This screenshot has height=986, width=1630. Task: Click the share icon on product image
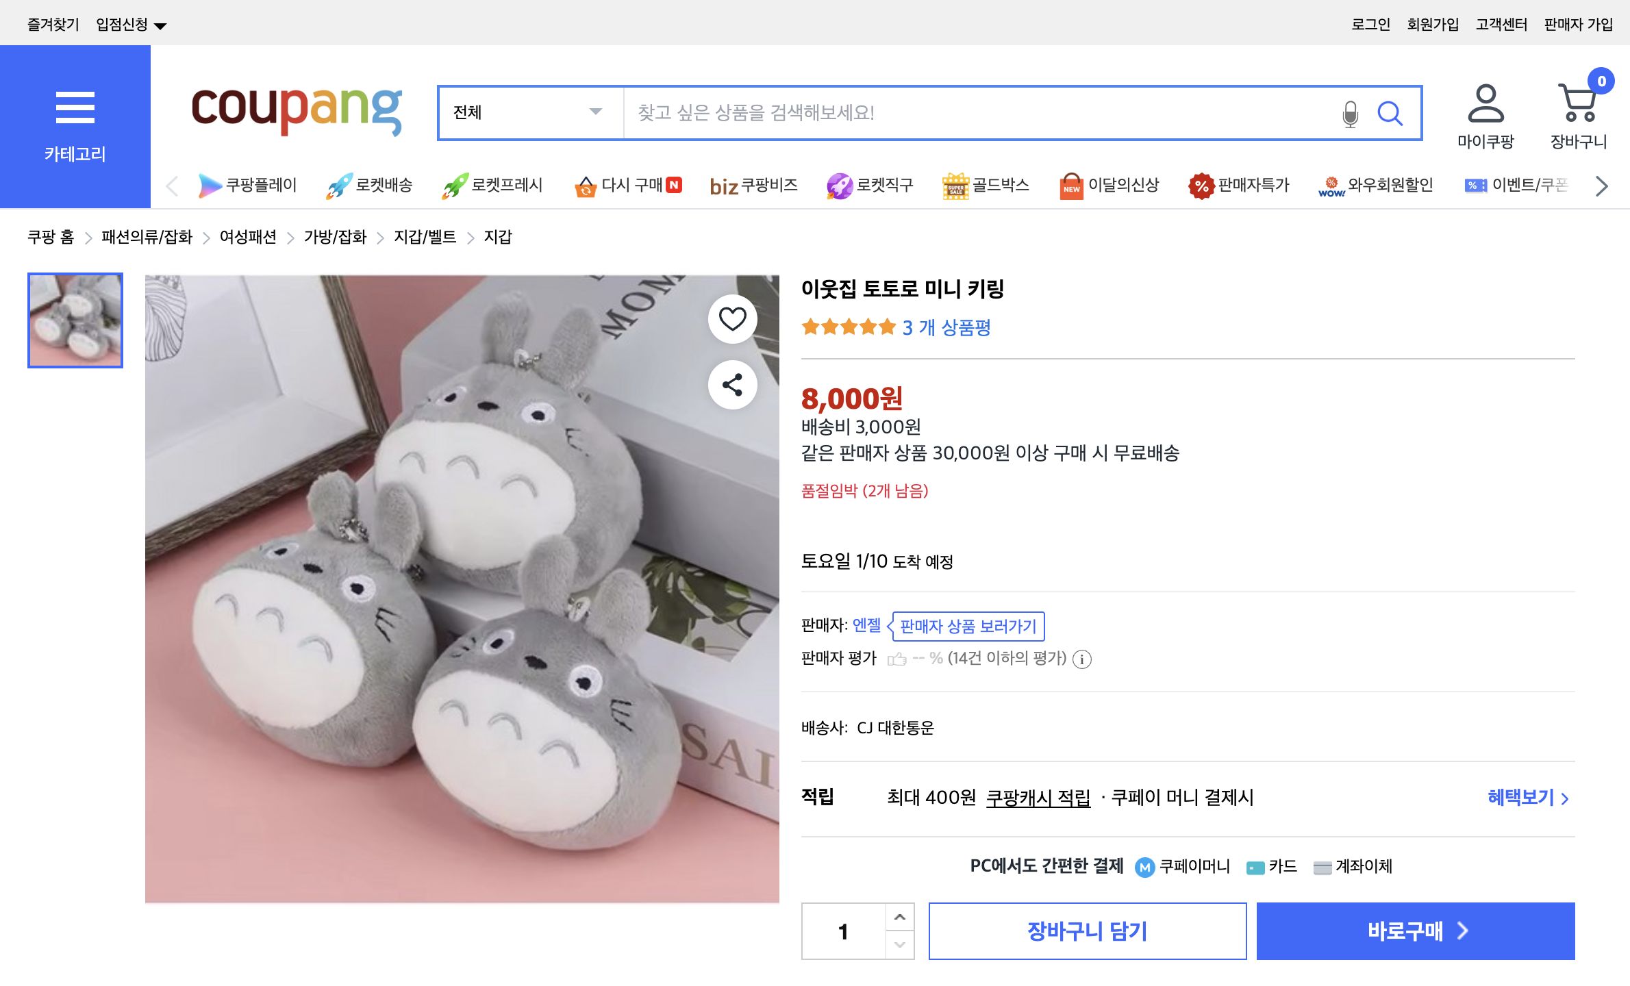(x=732, y=385)
